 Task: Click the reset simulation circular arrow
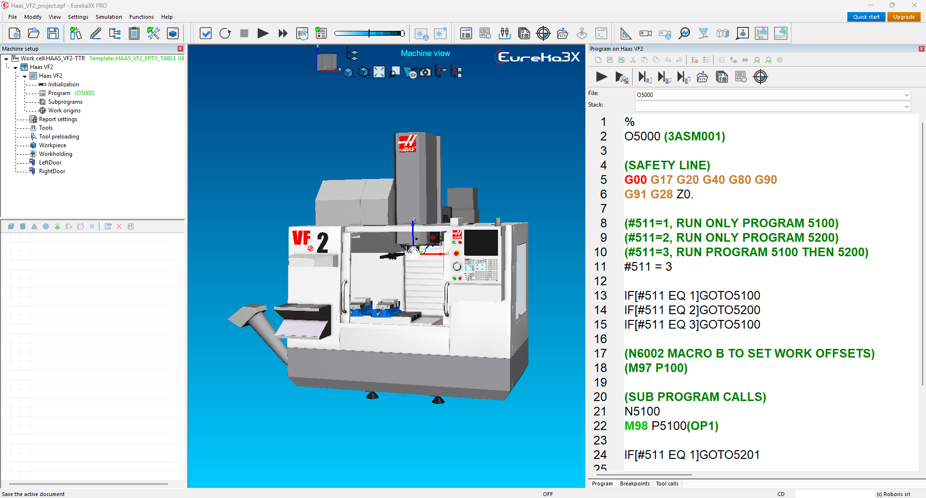tap(225, 33)
